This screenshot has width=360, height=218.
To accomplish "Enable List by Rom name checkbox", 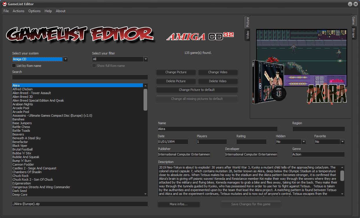I will [x=14, y=66].
